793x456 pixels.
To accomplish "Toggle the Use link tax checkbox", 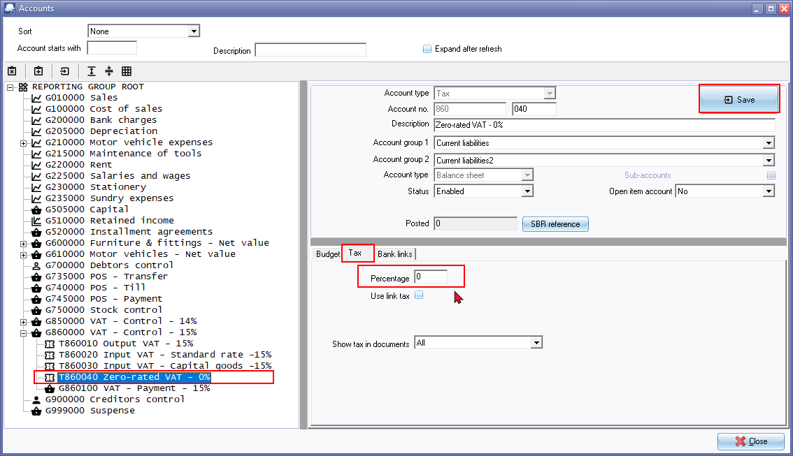I will pyautogui.click(x=419, y=295).
